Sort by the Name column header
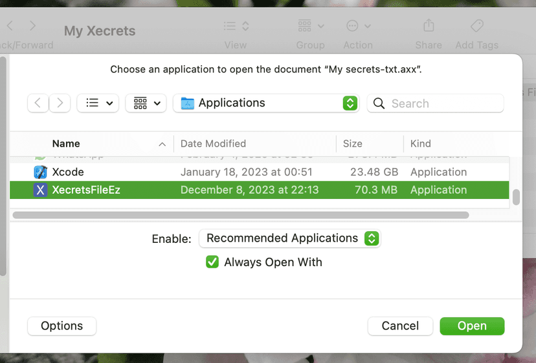 66,144
